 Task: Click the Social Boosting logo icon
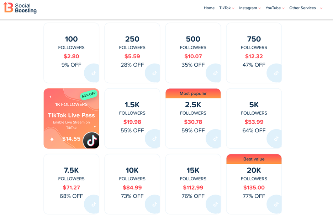coord(8,7)
